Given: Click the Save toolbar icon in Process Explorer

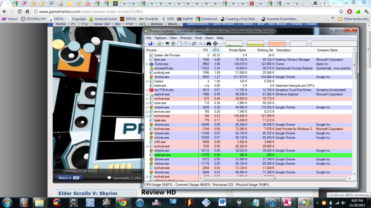Looking at the screenshot, I should [x=150, y=44].
